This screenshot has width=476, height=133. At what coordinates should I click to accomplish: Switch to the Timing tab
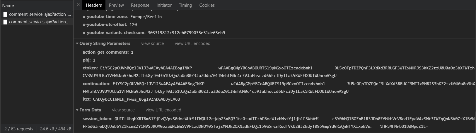(x=185, y=5)
